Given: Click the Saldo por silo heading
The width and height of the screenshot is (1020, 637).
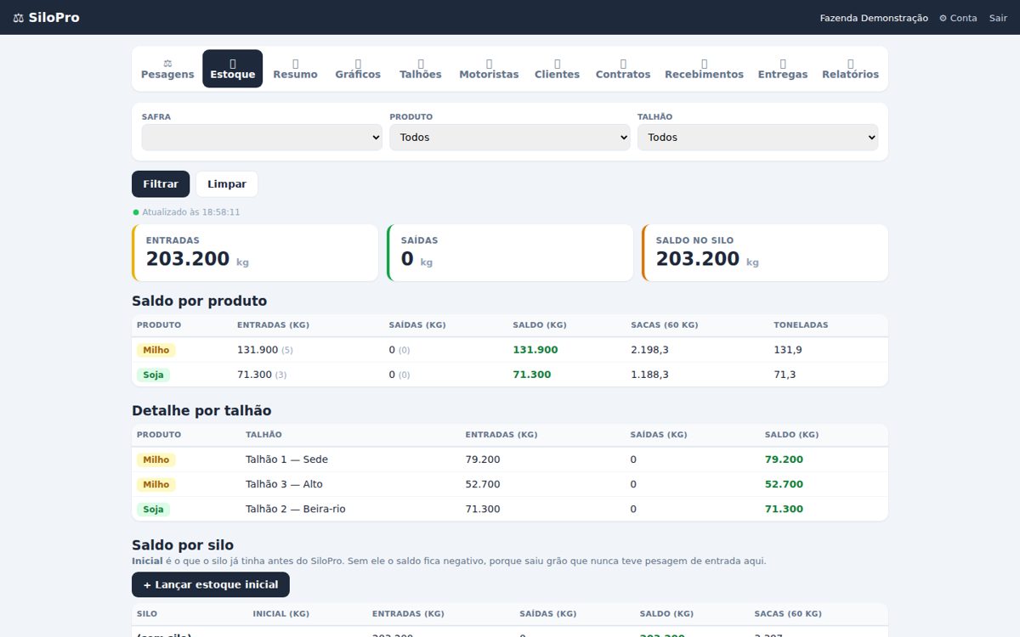Looking at the screenshot, I should [x=183, y=545].
